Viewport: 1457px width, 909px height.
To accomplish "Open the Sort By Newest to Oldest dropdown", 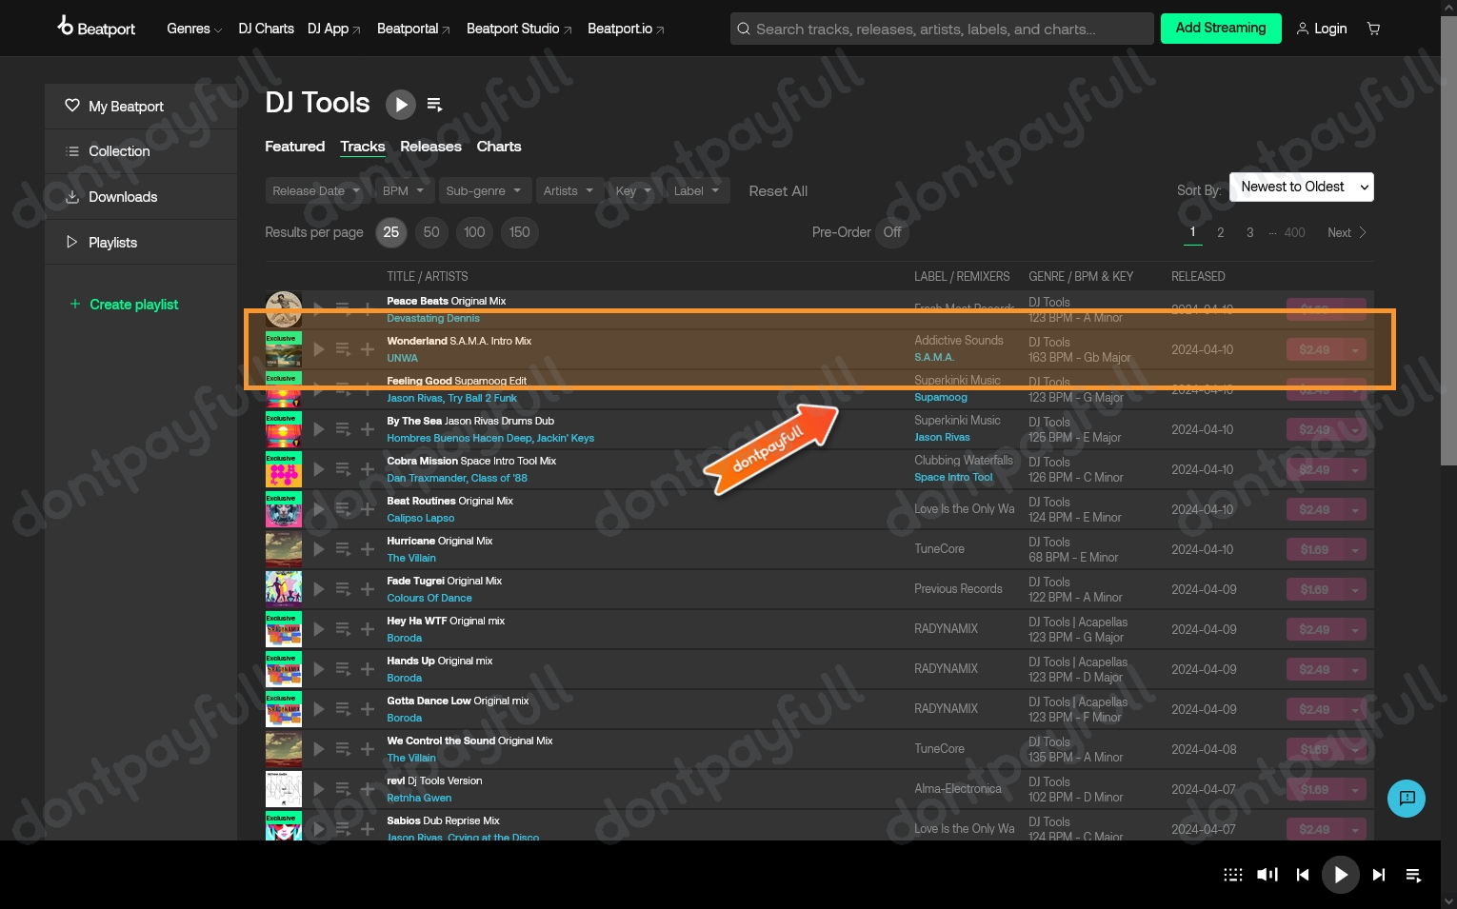I will click(x=1301, y=187).
